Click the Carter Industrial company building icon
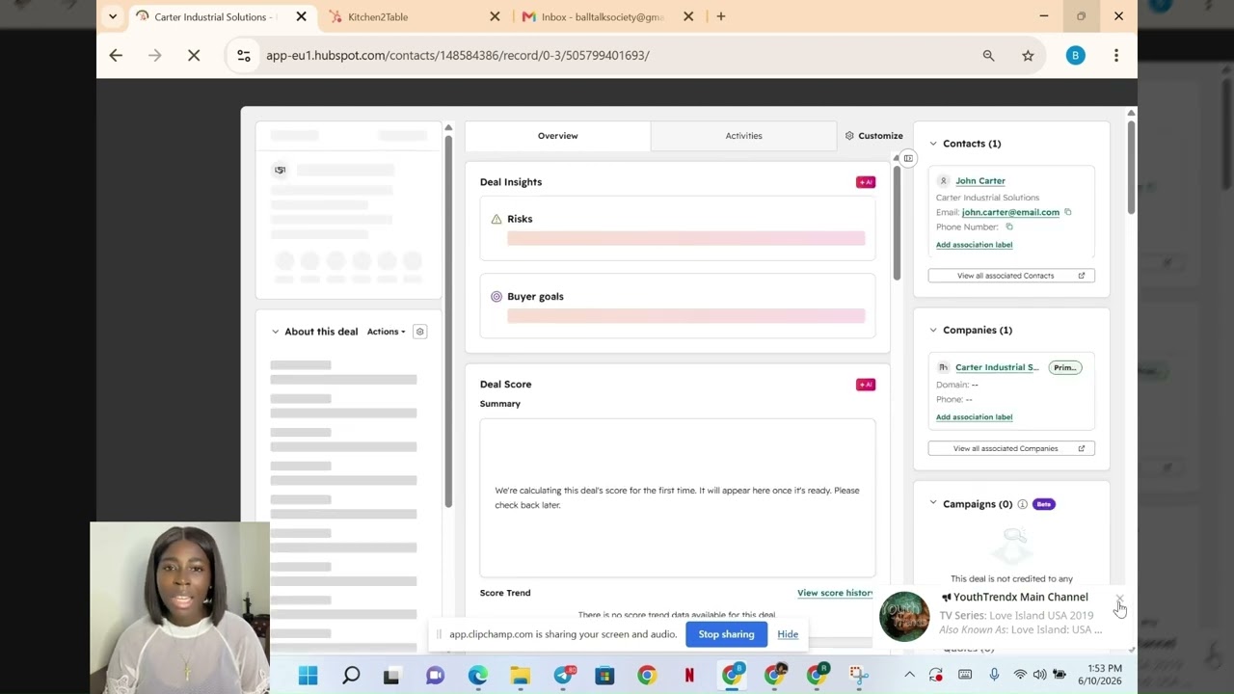 click(x=944, y=367)
